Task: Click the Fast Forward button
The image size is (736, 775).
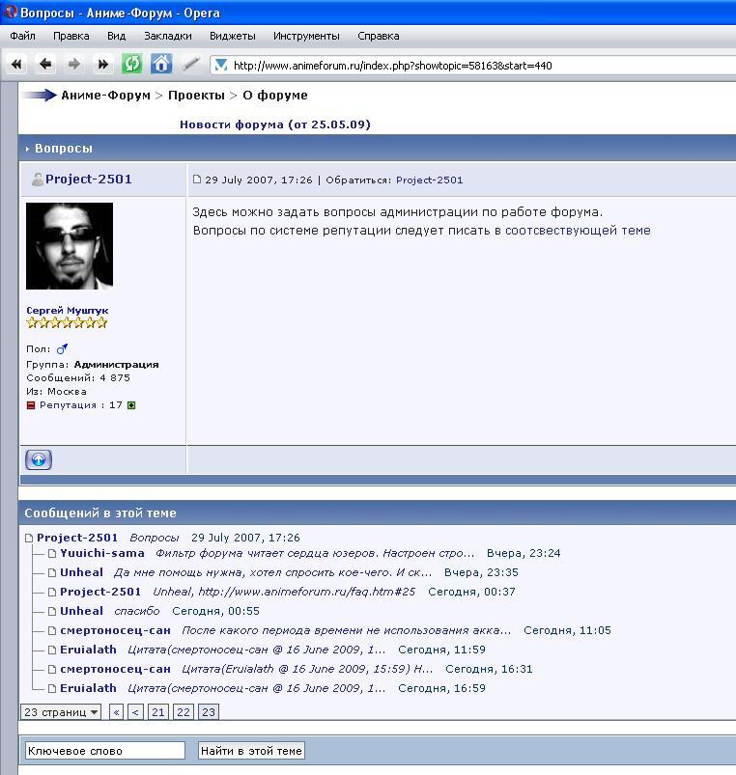Action: [x=103, y=65]
